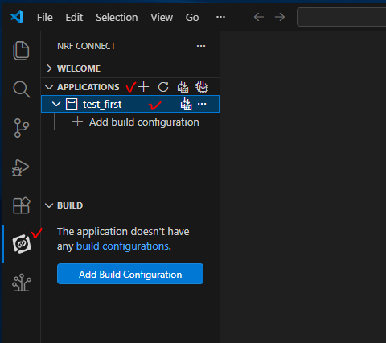Click build-all icon in Applications header
Image resolution: width=386 pixels, height=343 pixels.
(183, 87)
